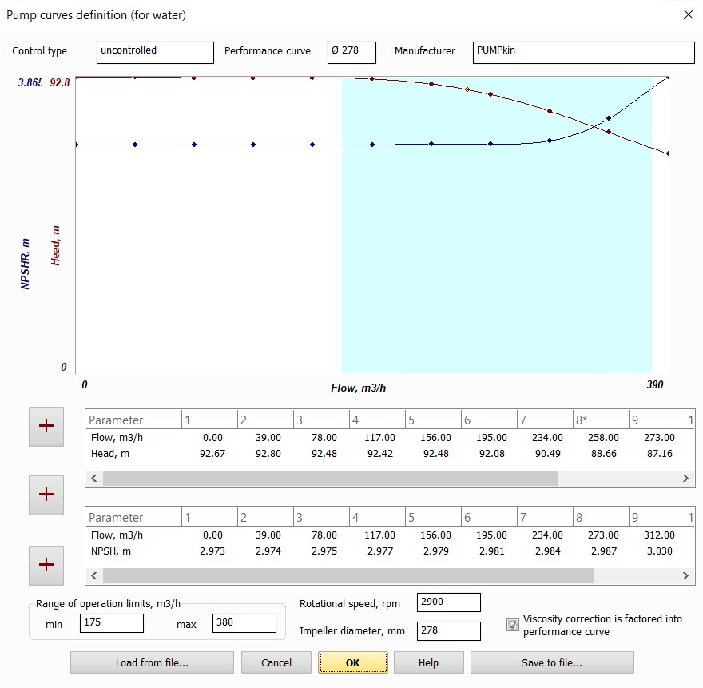
Task: Click the Rotational speed rpm field
Action: [448, 602]
